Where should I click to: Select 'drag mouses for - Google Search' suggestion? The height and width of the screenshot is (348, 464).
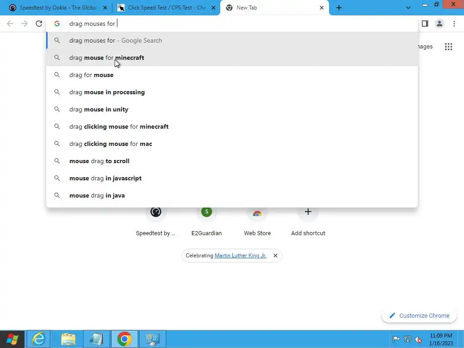point(232,40)
